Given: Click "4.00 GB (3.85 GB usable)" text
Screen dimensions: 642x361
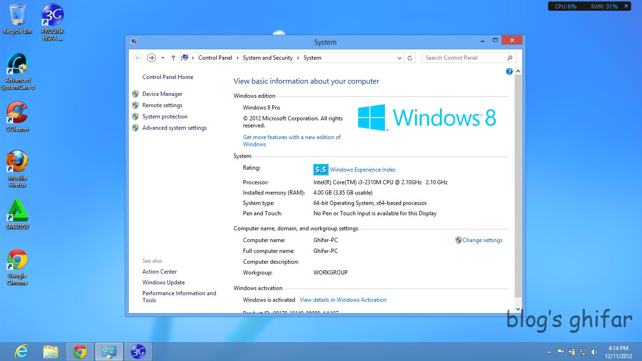Looking at the screenshot, I should pos(343,193).
